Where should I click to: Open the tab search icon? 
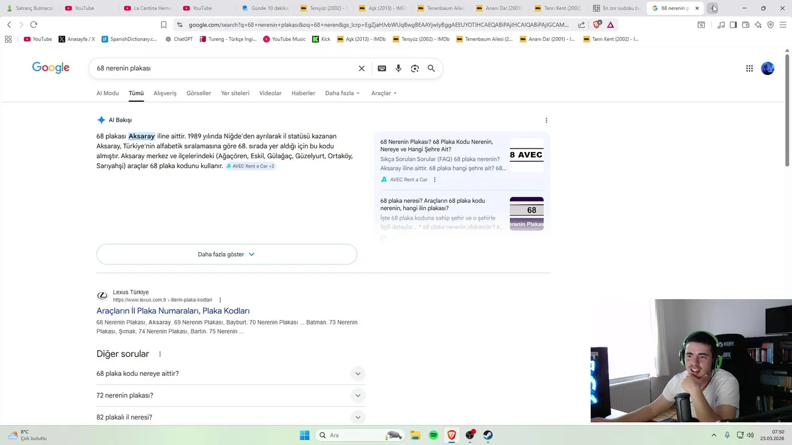coord(701,25)
